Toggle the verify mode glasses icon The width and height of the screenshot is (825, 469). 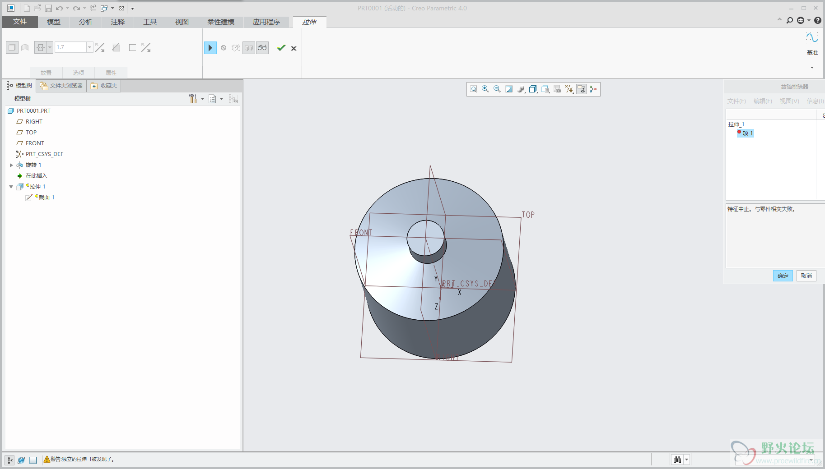click(262, 48)
